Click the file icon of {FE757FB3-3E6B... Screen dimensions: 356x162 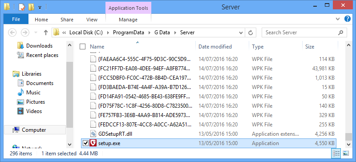pos(93,115)
